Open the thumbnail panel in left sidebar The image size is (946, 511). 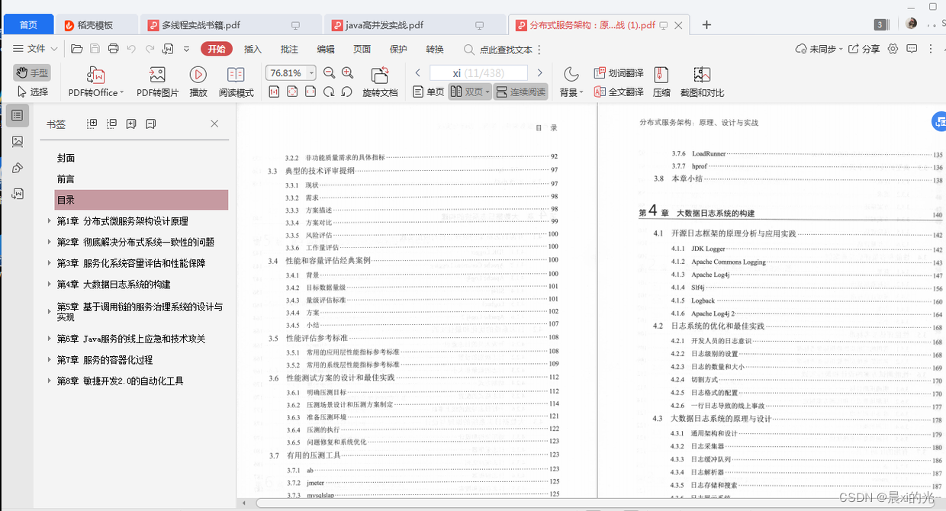coord(18,142)
